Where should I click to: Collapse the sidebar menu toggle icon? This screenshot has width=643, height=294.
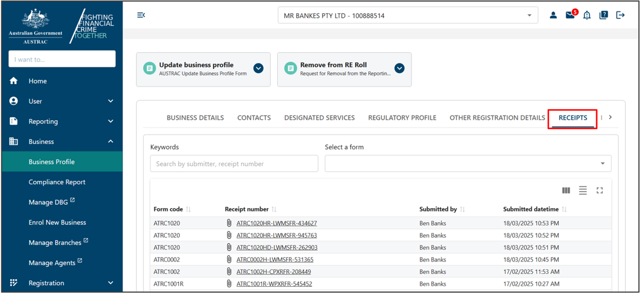141,15
